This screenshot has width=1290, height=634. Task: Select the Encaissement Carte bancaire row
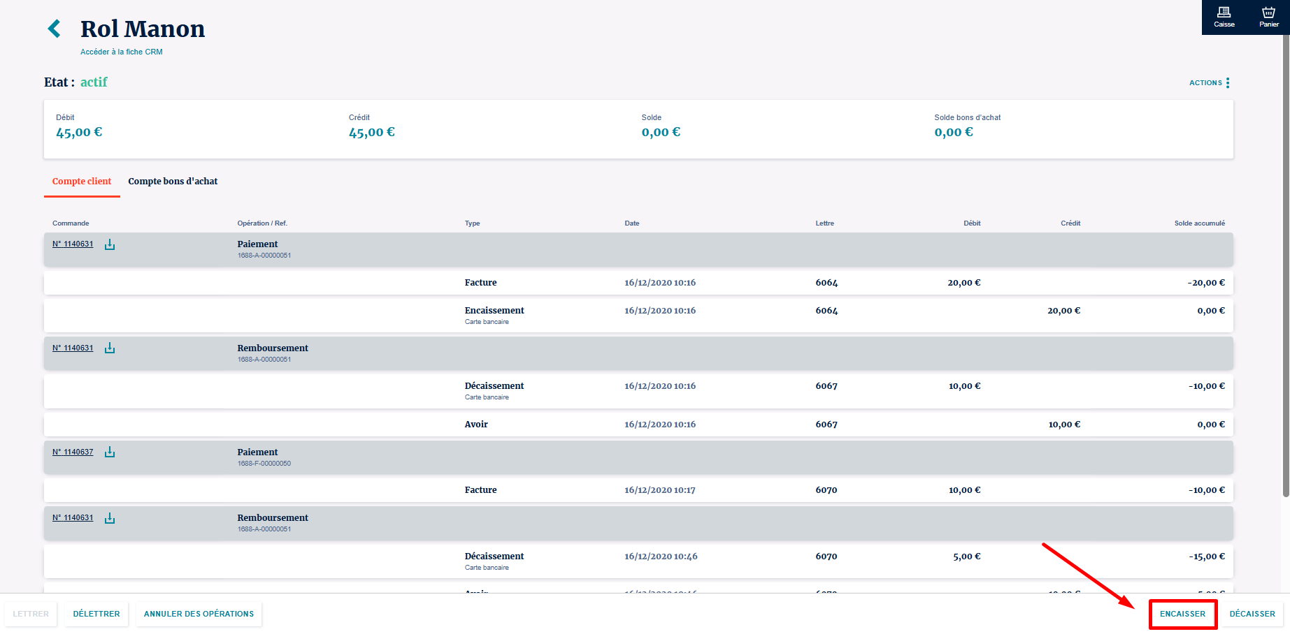pos(638,316)
